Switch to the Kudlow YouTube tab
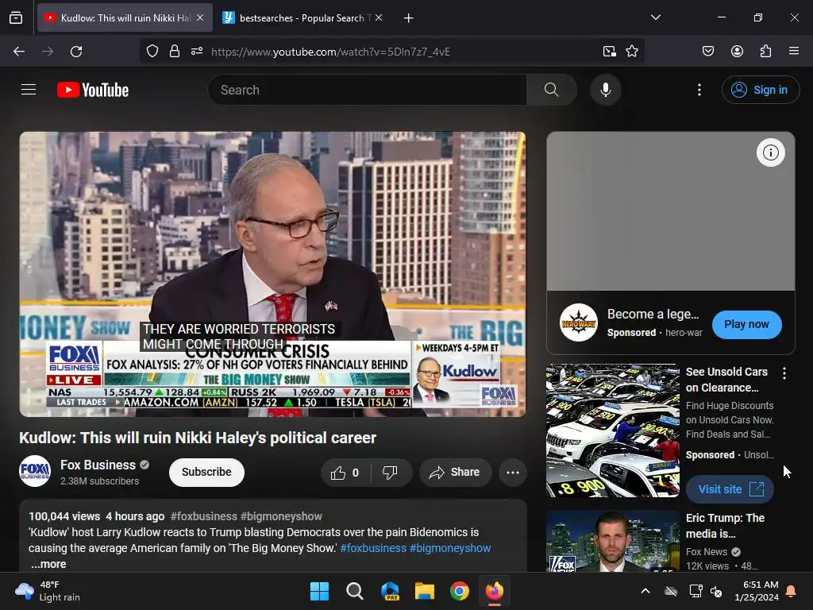Viewport: 813px width, 610px height. click(x=125, y=17)
